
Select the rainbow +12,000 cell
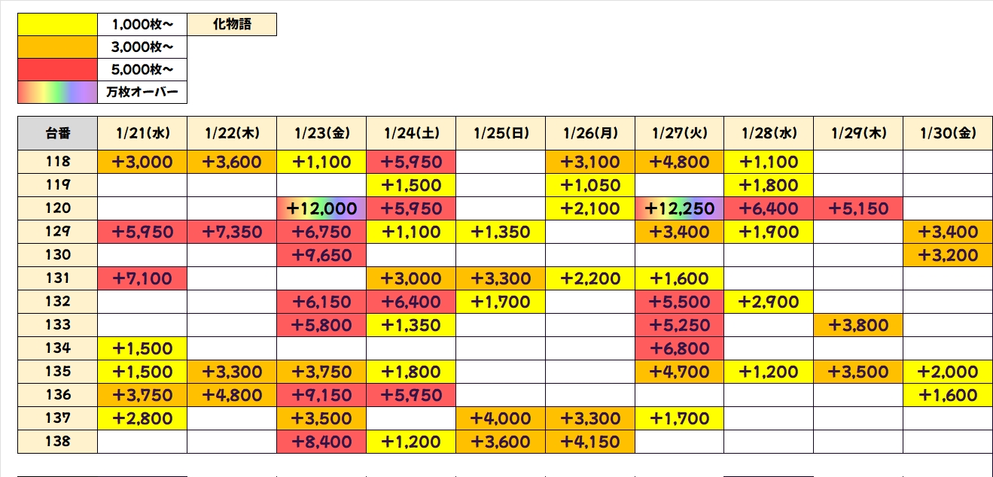[321, 208]
